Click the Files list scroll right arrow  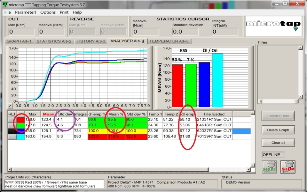tap(296, 101)
